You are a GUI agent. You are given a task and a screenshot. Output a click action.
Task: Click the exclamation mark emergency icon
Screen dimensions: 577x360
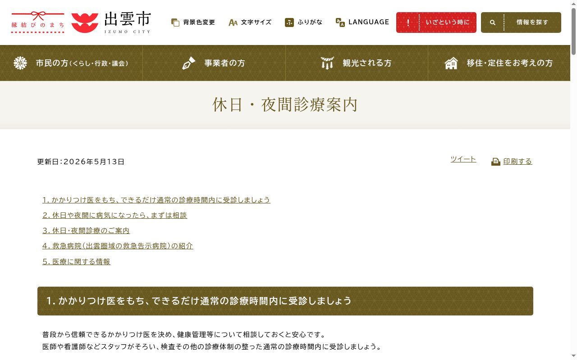coord(408,22)
